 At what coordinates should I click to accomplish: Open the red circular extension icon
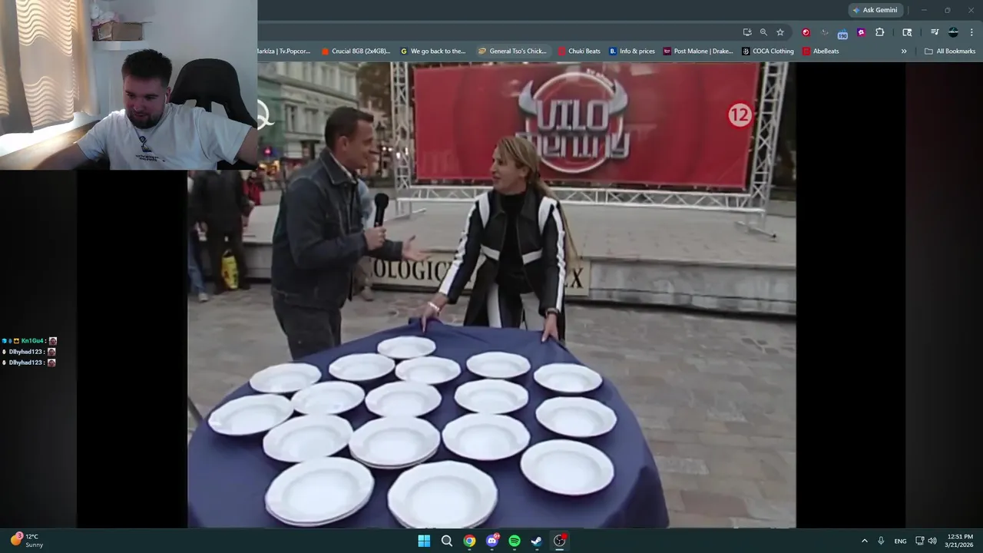coord(806,32)
